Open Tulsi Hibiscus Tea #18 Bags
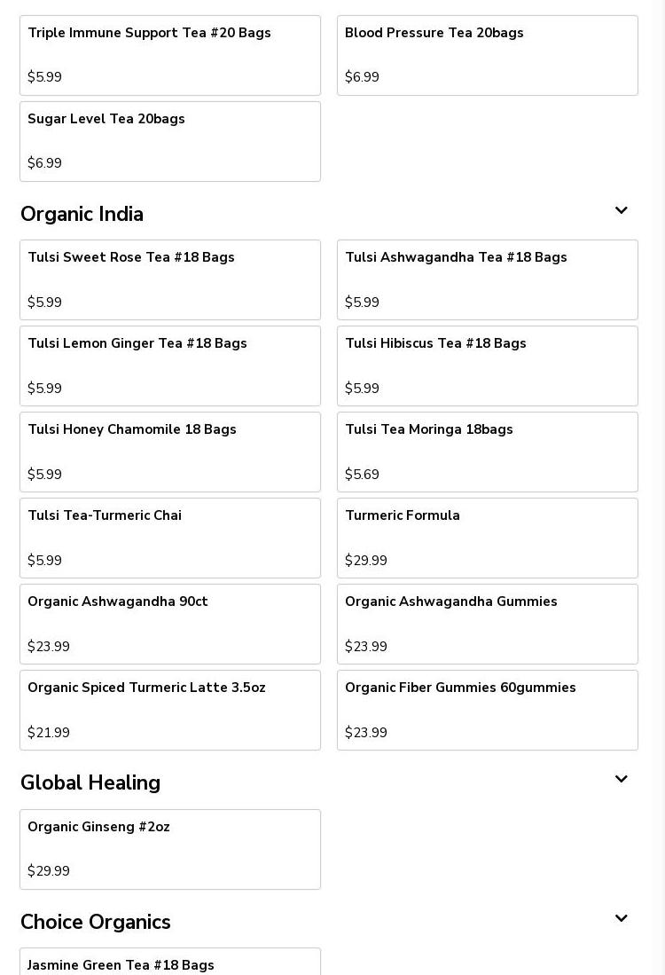This screenshot has width=665, height=975. 488,366
